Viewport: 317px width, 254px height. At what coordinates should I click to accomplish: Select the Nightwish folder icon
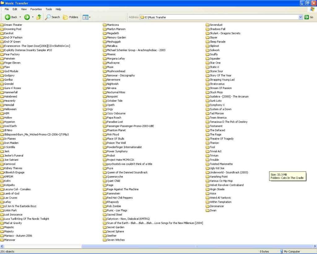click(x=105, y=84)
